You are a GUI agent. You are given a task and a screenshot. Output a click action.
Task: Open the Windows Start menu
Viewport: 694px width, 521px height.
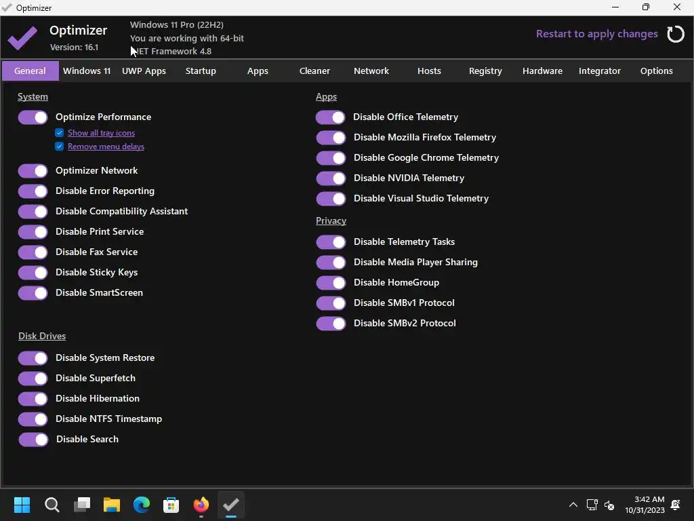tap(22, 505)
